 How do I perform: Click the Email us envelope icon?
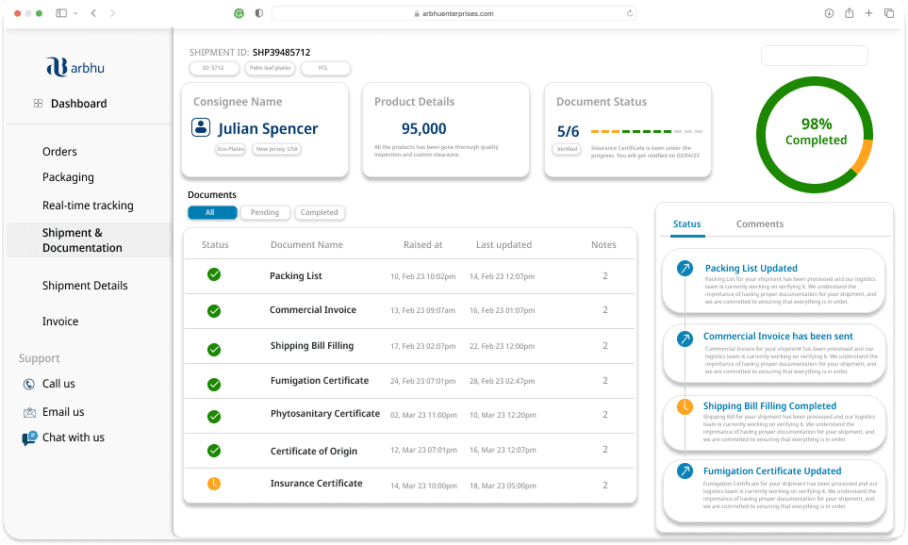click(x=29, y=412)
